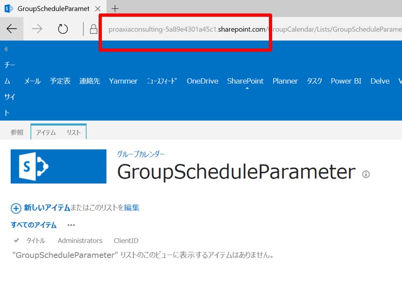Open Power BI in the top navigation
This screenshot has height=281, width=402.
tap(346, 81)
